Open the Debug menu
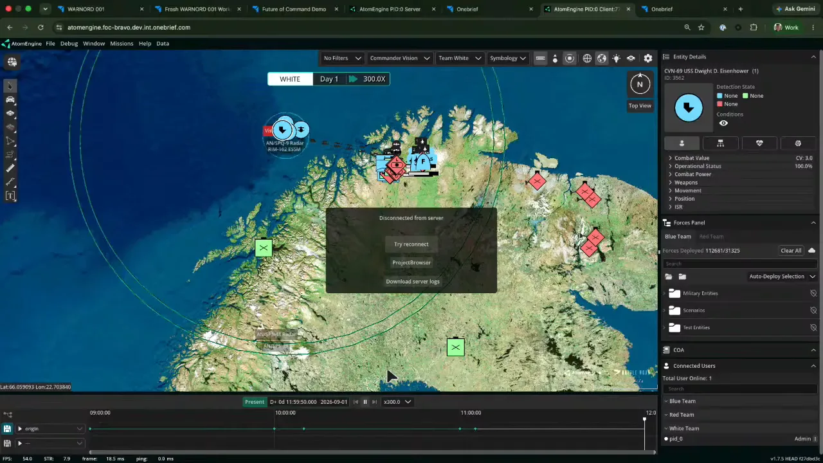 click(x=69, y=44)
